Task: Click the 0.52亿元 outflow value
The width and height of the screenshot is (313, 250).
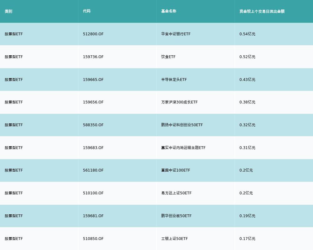Action: pyautogui.click(x=247, y=57)
